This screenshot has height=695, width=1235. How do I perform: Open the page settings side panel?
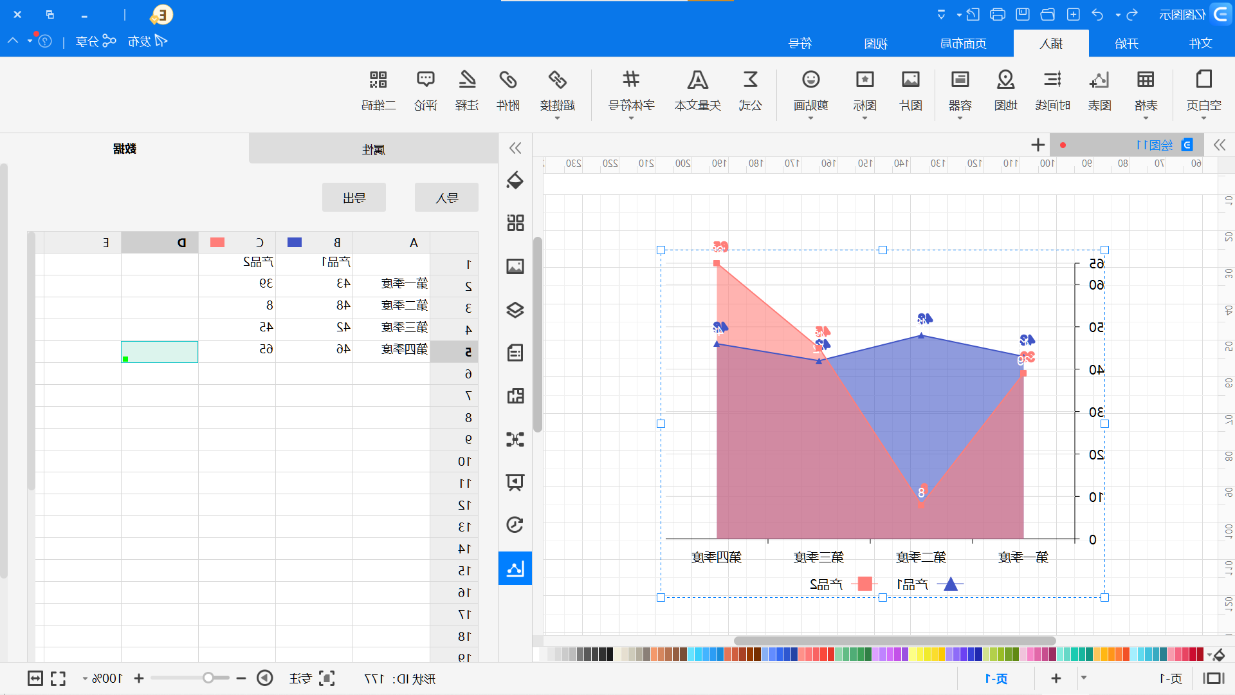(x=515, y=353)
